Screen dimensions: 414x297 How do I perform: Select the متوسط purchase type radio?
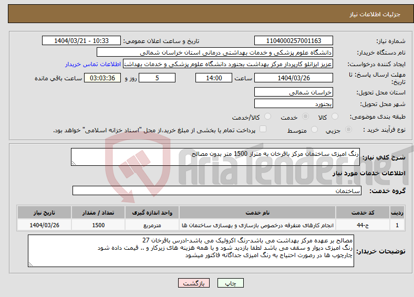click(x=314, y=130)
